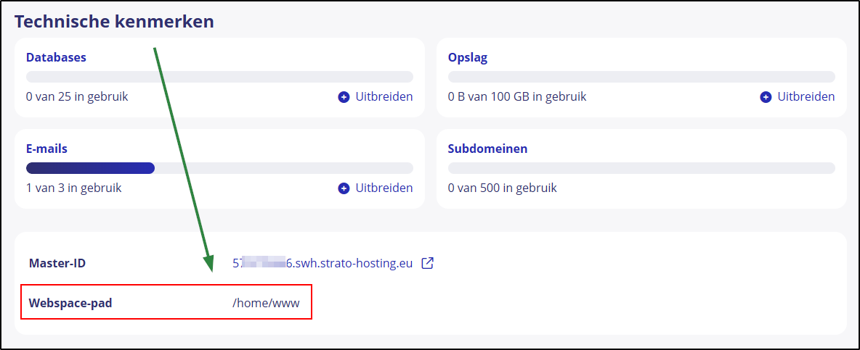Click the '0 van 500 in gebruik' text
The image size is (860, 350).
[x=503, y=188]
